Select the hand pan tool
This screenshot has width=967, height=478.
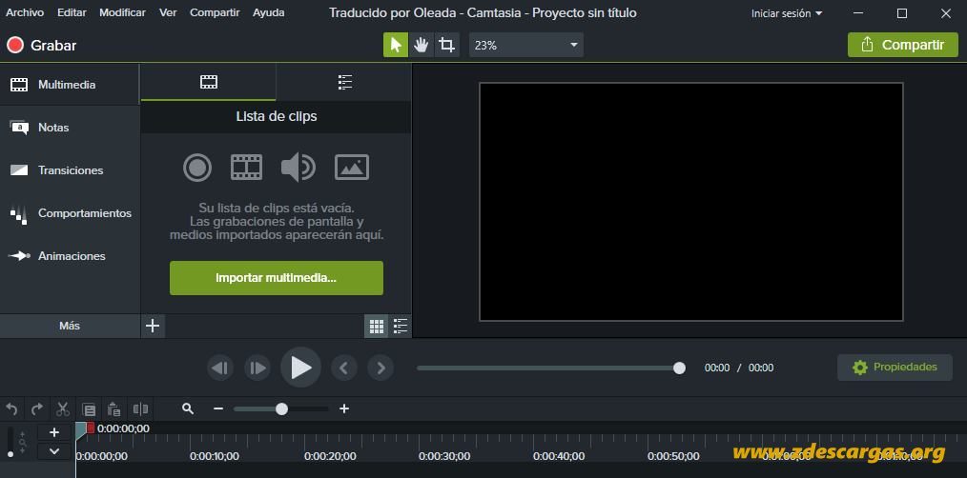(x=422, y=45)
